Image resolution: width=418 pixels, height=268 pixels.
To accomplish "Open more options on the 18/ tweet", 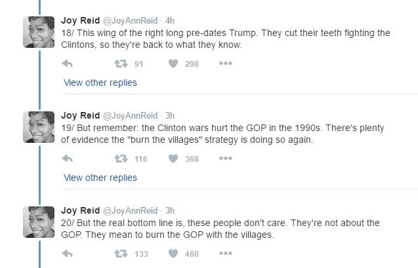I will 226,64.
